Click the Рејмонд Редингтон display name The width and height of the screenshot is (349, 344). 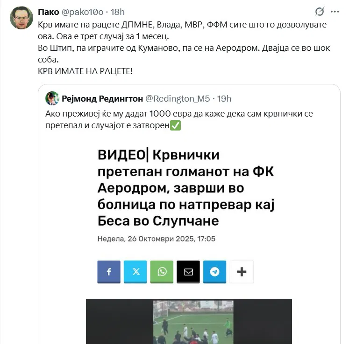(102, 99)
